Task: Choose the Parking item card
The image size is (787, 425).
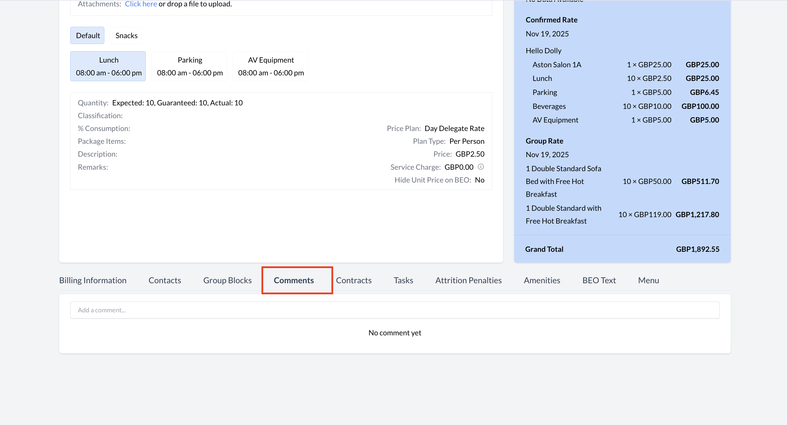Action: pos(189,66)
